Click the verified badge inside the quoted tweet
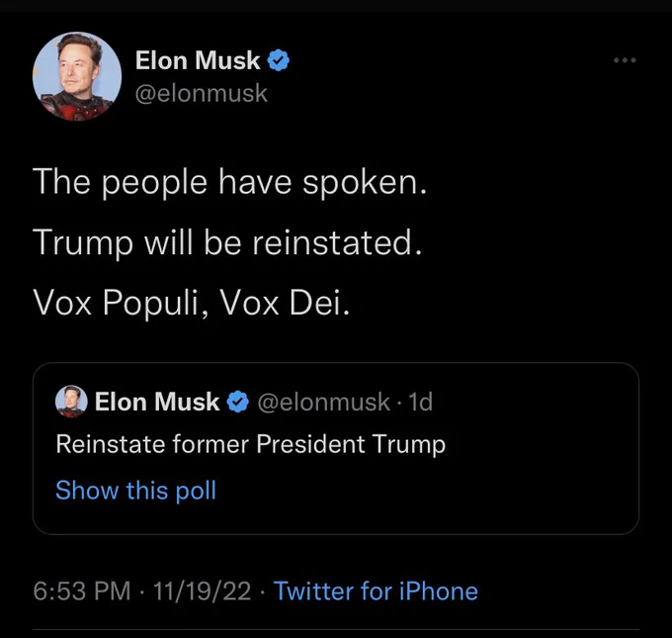This screenshot has width=672, height=638. coord(238,402)
